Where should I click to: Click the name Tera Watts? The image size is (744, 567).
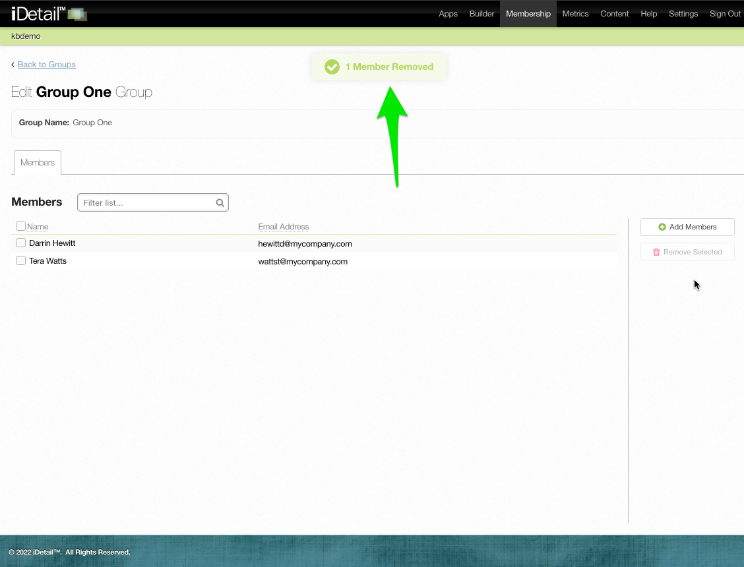pos(48,261)
